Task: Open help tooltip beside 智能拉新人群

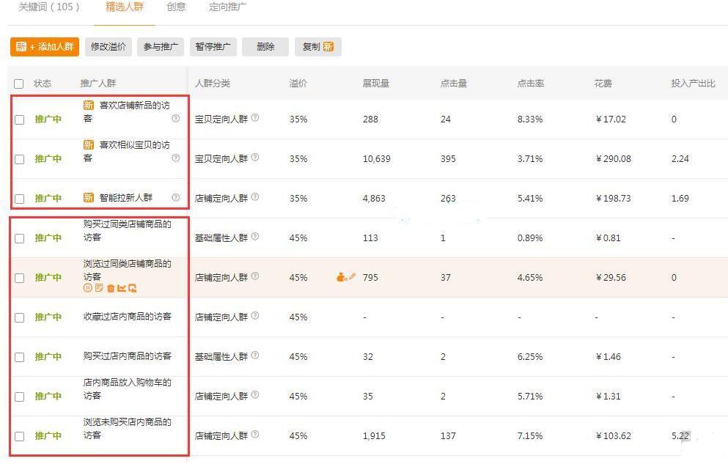Action: [175, 198]
